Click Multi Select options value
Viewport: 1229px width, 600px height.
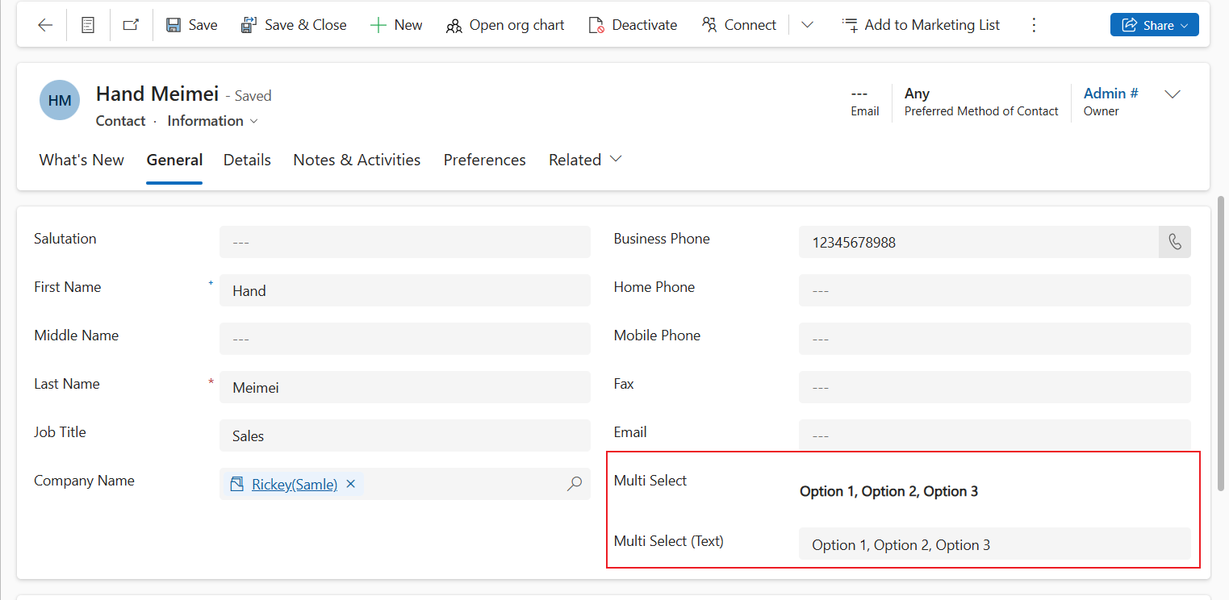click(888, 491)
